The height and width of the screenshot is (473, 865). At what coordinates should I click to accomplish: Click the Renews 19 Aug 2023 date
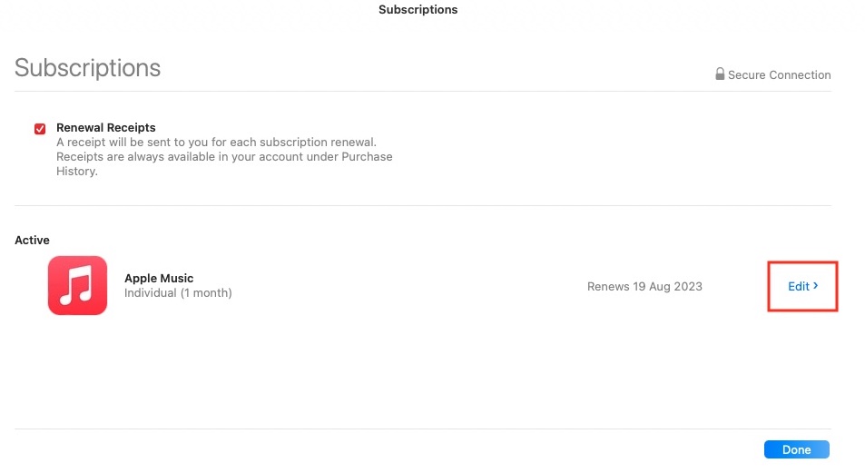coord(644,287)
